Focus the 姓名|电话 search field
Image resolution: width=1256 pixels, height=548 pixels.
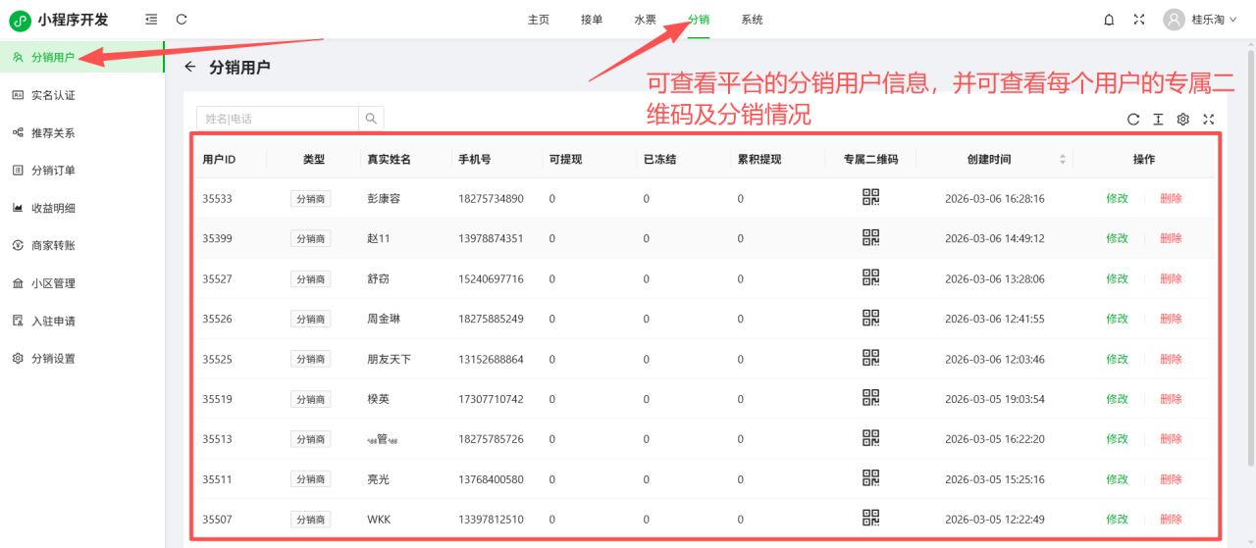[x=278, y=119]
